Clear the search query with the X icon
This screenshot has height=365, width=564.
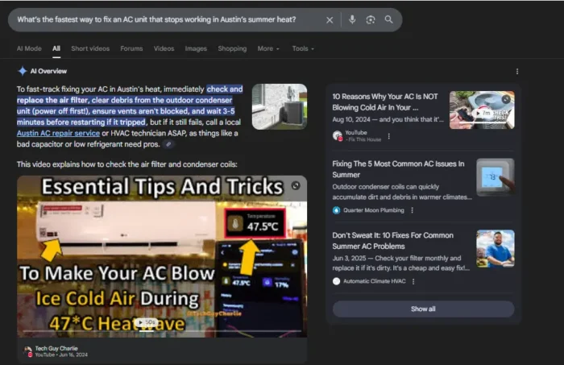pyautogui.click(x=330, y=19)
